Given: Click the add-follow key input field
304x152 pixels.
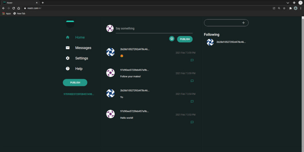Looking at the screenshot, I should (x=223, y=23).
